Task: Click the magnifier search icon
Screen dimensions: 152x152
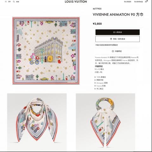Action: [x=14, y=2]
